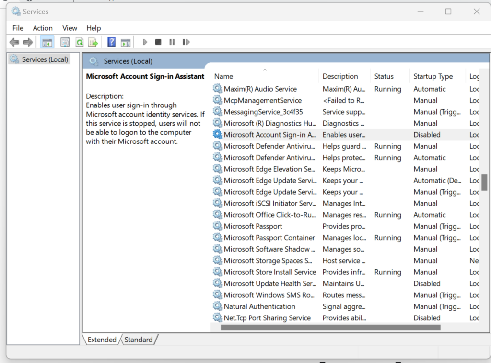The image size is (491, 363).
Task: Click gear icon beside Microsoft iSCSI Initiator
Action: pos(218,203)
